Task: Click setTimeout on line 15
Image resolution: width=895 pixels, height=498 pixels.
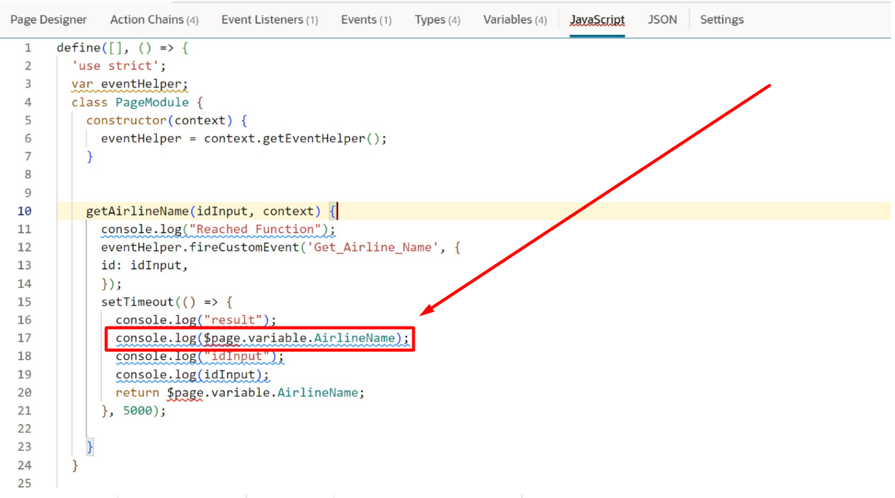Action: tap(137, 302)
